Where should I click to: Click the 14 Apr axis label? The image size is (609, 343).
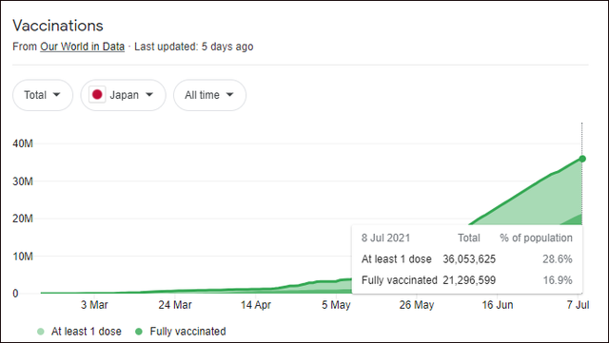[x=256, y=305]
